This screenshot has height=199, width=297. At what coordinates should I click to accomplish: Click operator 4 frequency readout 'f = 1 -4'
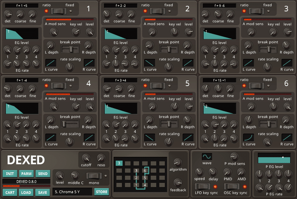point(22,80)
